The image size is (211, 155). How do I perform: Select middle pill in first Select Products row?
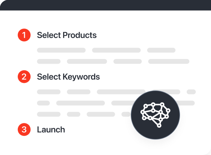pyautogui.click(x=117, y=50)
